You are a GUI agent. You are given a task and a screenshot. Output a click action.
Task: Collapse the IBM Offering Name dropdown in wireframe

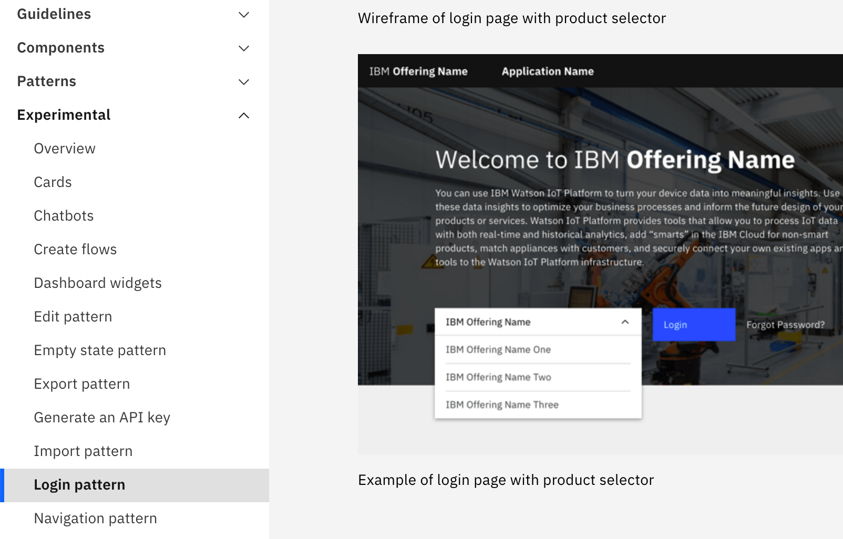[624, 323]
